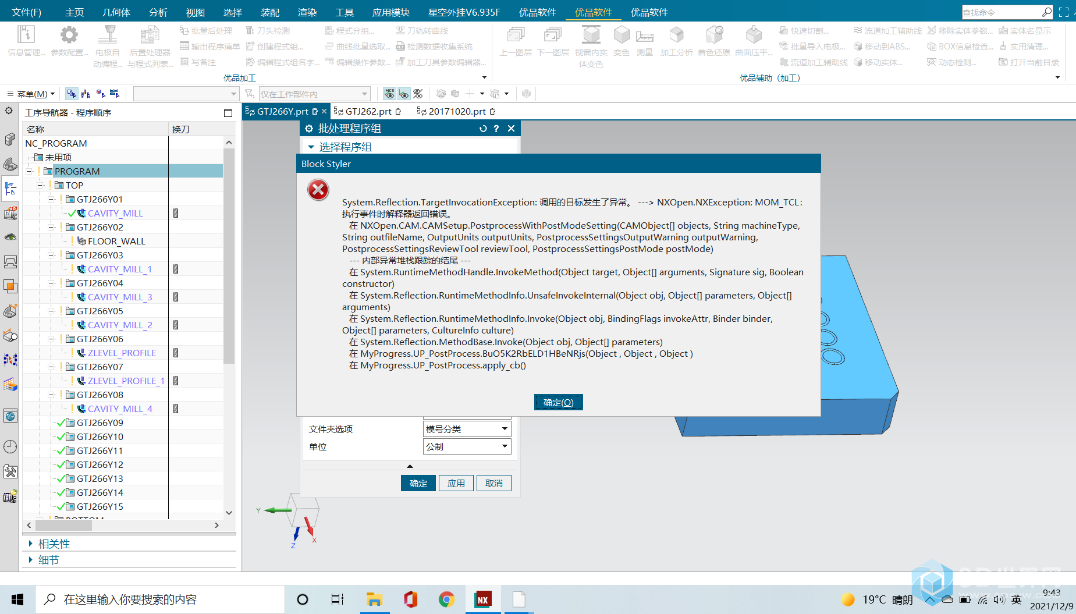Click the reset icon in 批处理程序组 title
Image resolution: width=1076 pixels, height=614 pixels.
coord(483,129)
